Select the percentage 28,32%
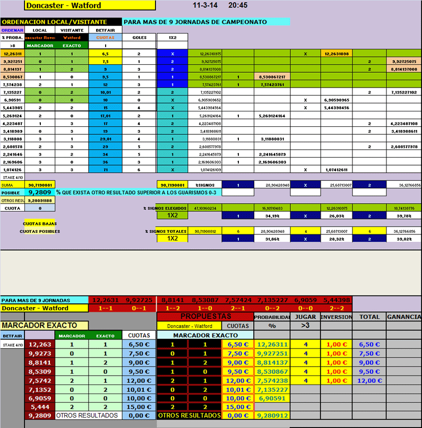 point(337,239)
